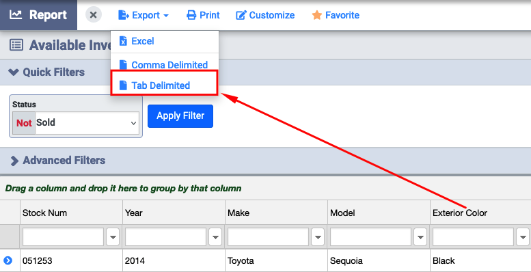The width and height of the screenshot is (531, 272).
Task: Click the list icon beside Available Inventory title
Action: point(16,45)
